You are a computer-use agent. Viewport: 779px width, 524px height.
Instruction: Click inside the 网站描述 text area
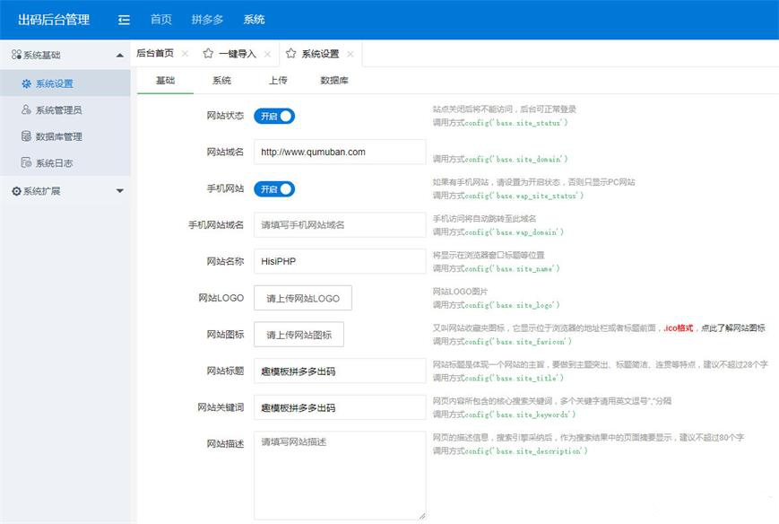click(340, 475)
